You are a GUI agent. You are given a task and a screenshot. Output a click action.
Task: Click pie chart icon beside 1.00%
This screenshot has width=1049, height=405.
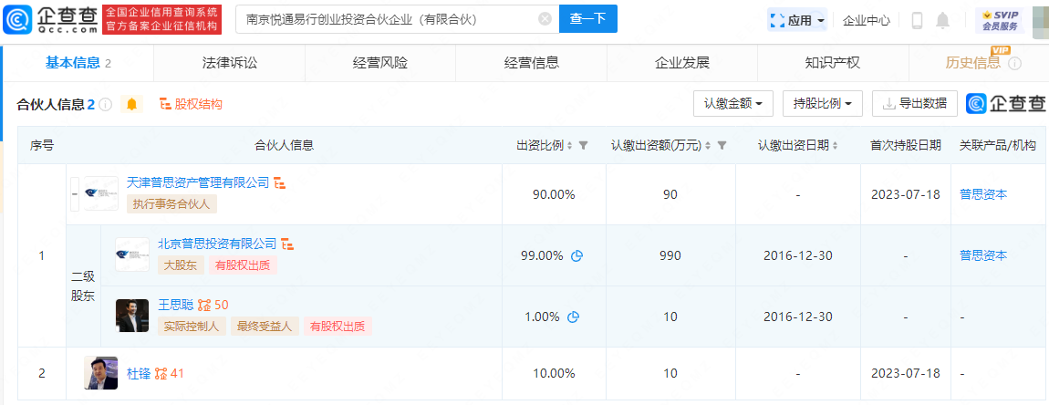[x=574, y=317]
